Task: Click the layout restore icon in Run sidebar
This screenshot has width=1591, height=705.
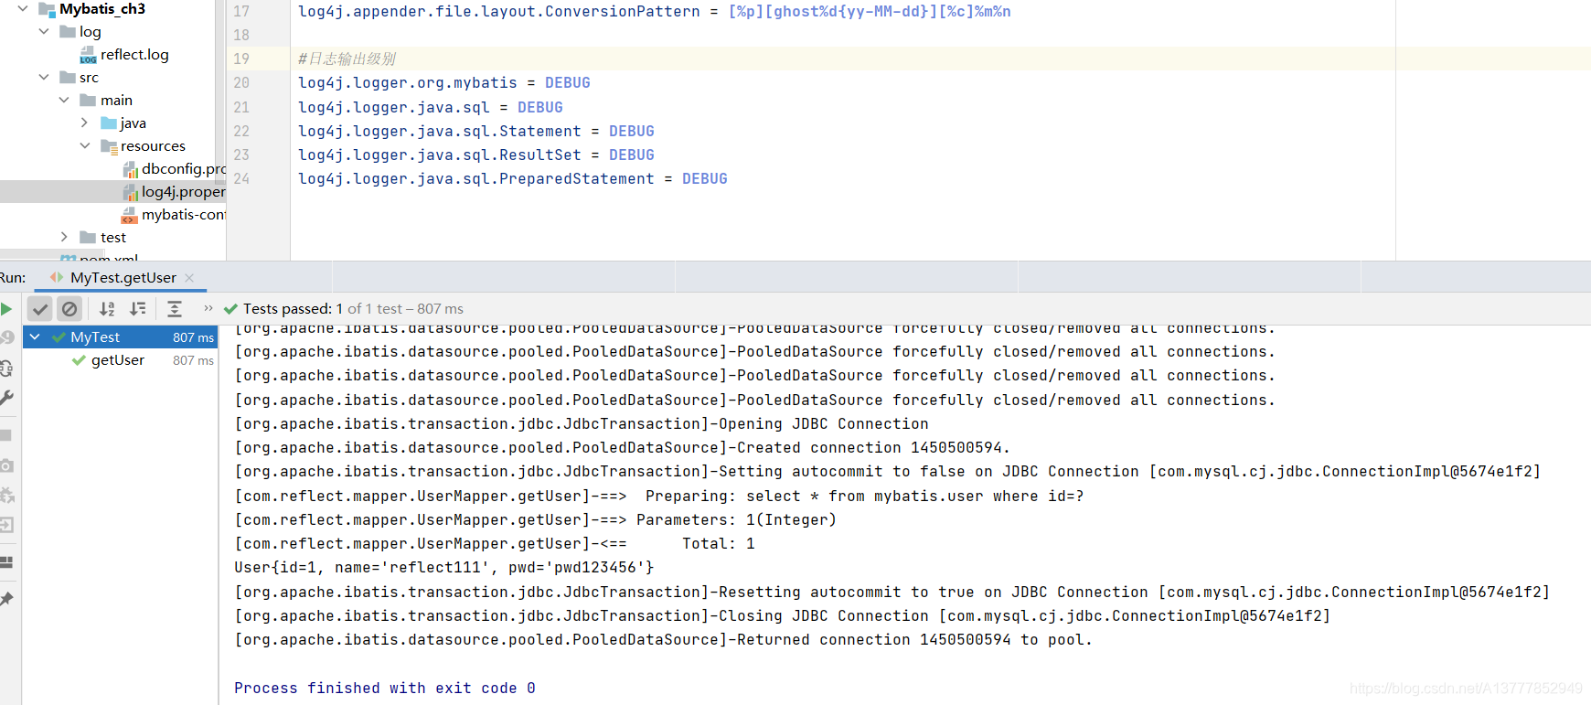Action: click(x=5, y=561)
